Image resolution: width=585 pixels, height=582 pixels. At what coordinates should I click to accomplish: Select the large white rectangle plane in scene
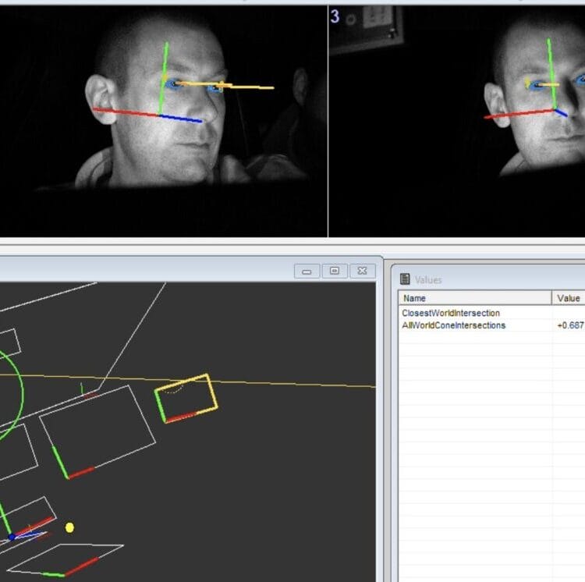tap(97, 429)
